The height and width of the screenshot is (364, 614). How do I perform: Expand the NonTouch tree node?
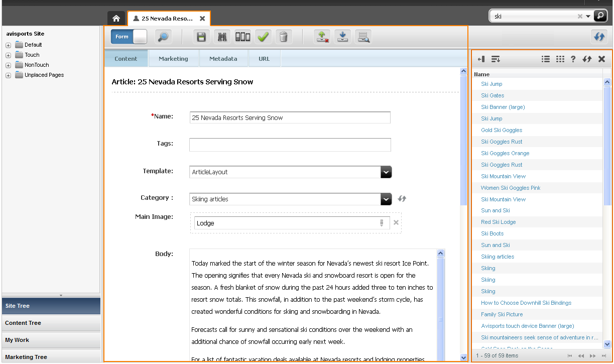click(9, 65)
